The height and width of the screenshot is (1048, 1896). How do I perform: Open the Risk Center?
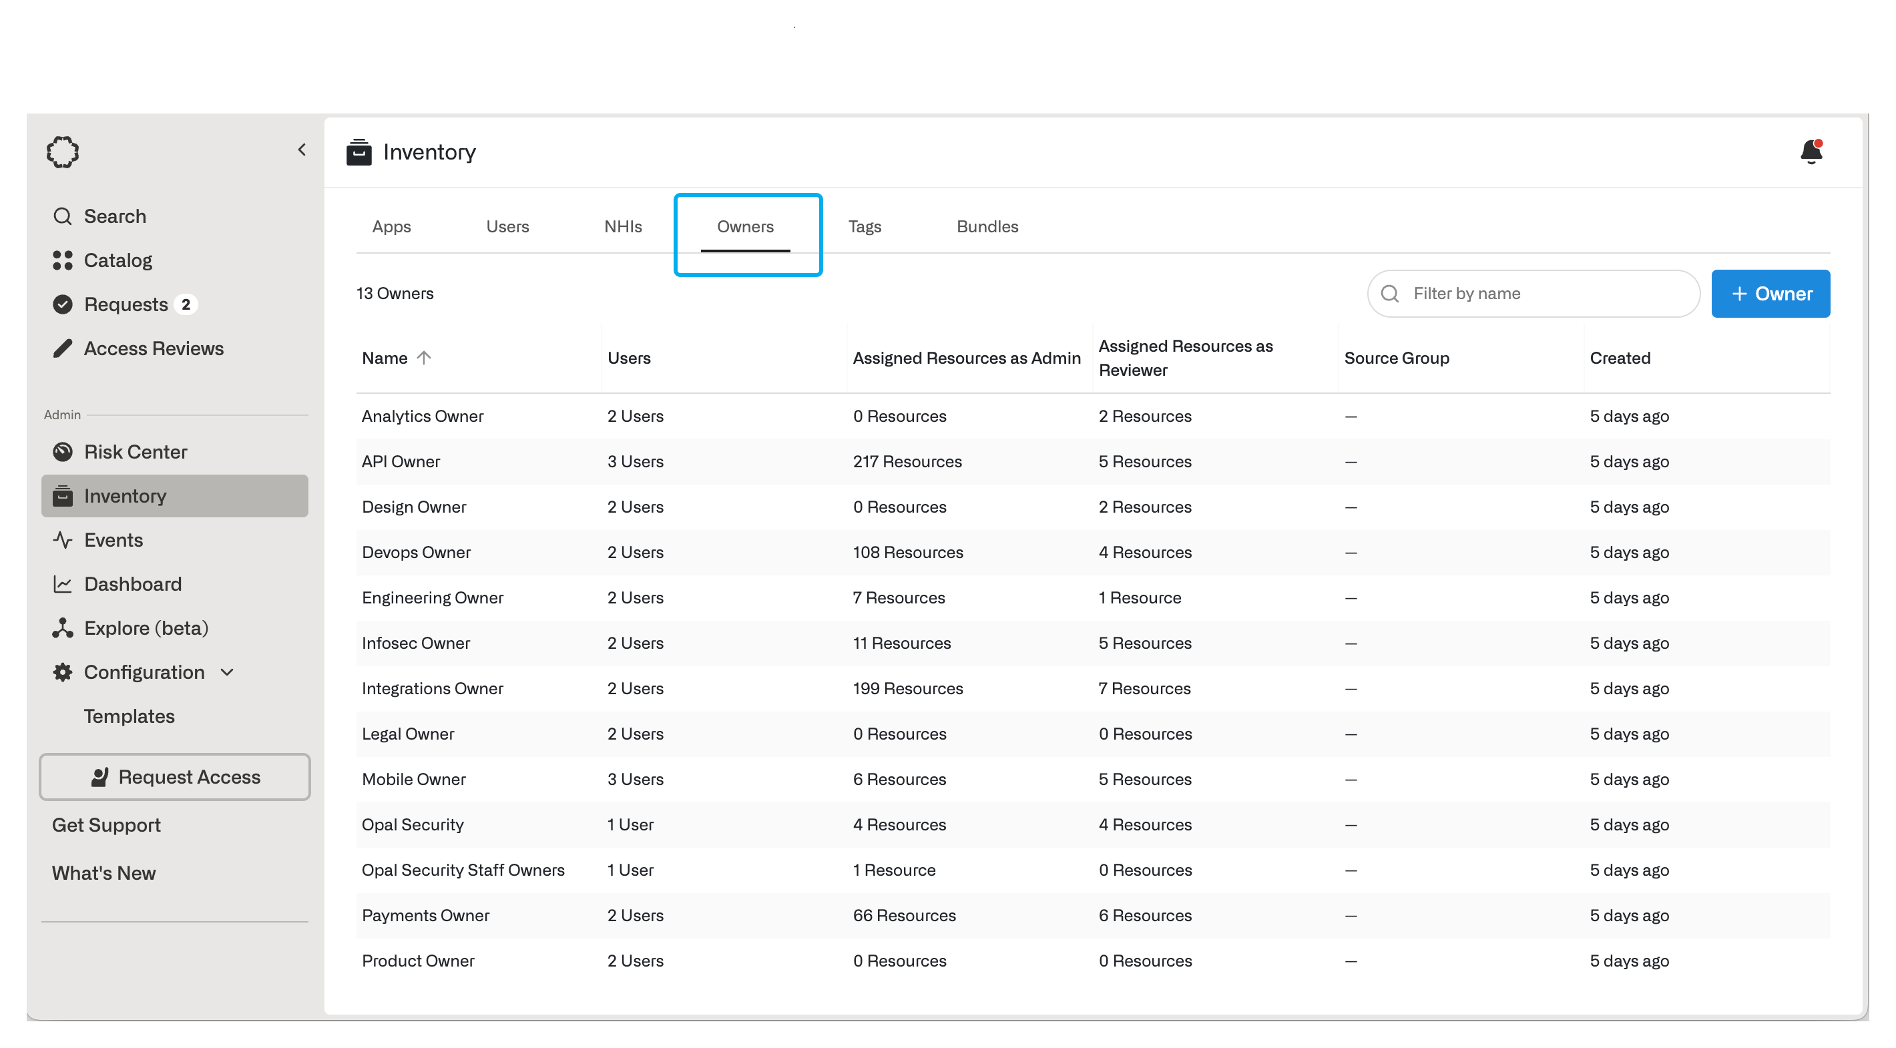click(x=136, y=452)
